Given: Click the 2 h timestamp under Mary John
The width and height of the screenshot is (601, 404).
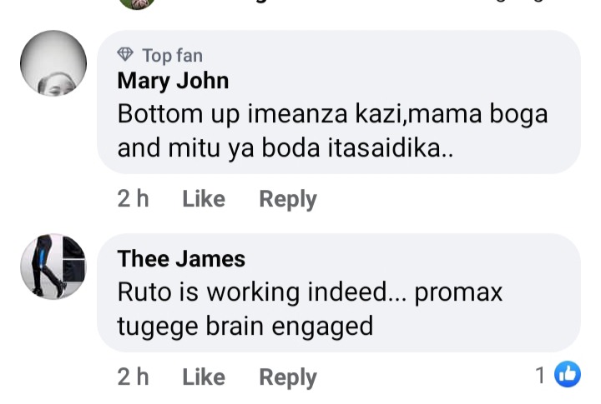Looking at the screenshot, I should pos(133,199).
